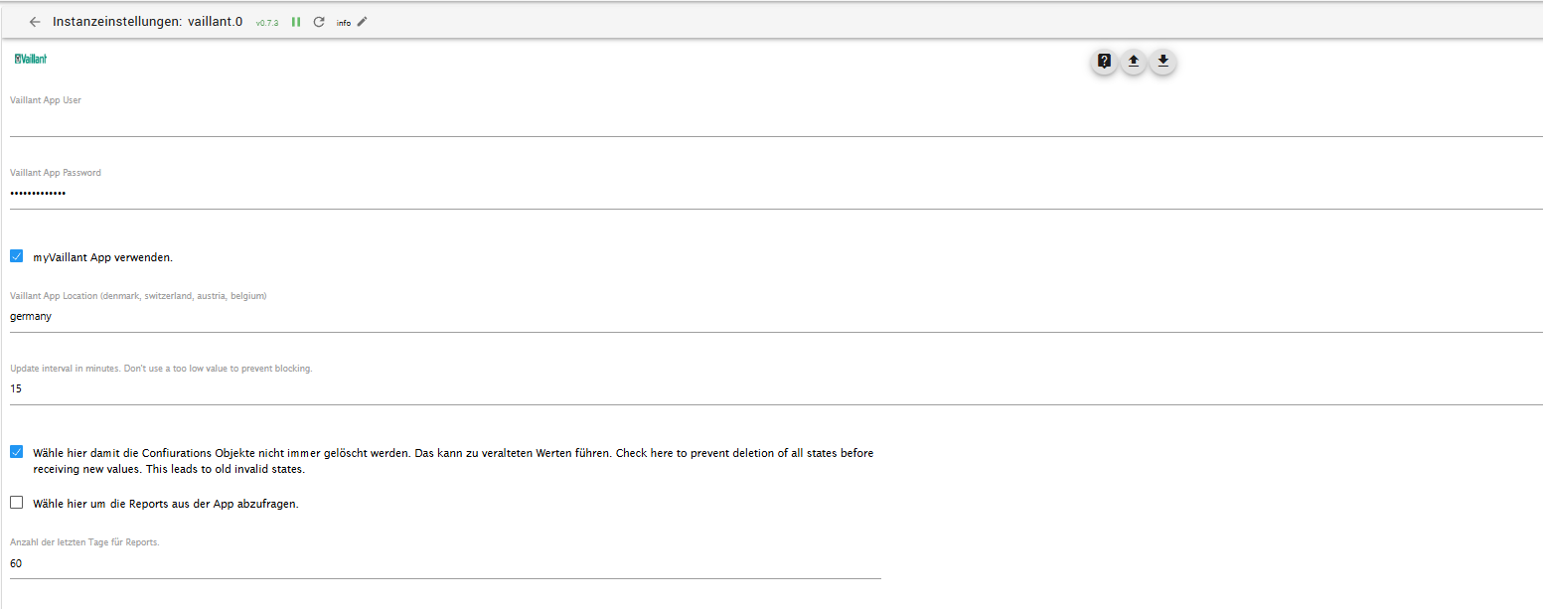Click the myVaillant App verwenden label text
1543x609 pixels.
103,257
